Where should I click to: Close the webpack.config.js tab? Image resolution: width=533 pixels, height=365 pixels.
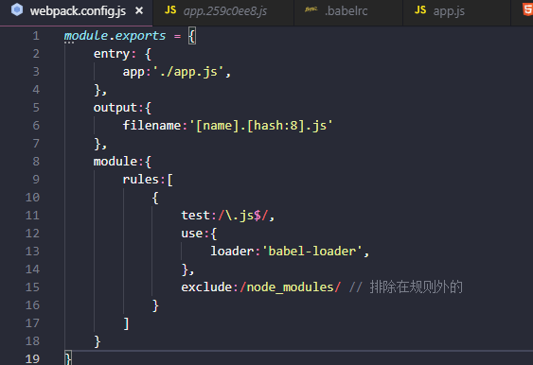coord(139,10)
